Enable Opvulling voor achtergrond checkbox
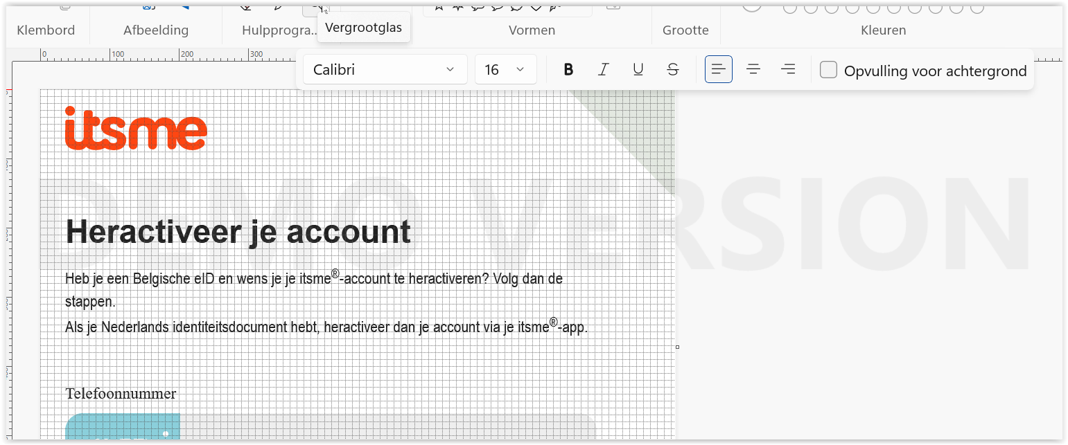 tap(829, 70)
